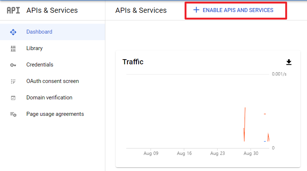Image resolution: width=307 pixels, height=171 pixels.
Task: Click the API logo icon
Action: 13,10
